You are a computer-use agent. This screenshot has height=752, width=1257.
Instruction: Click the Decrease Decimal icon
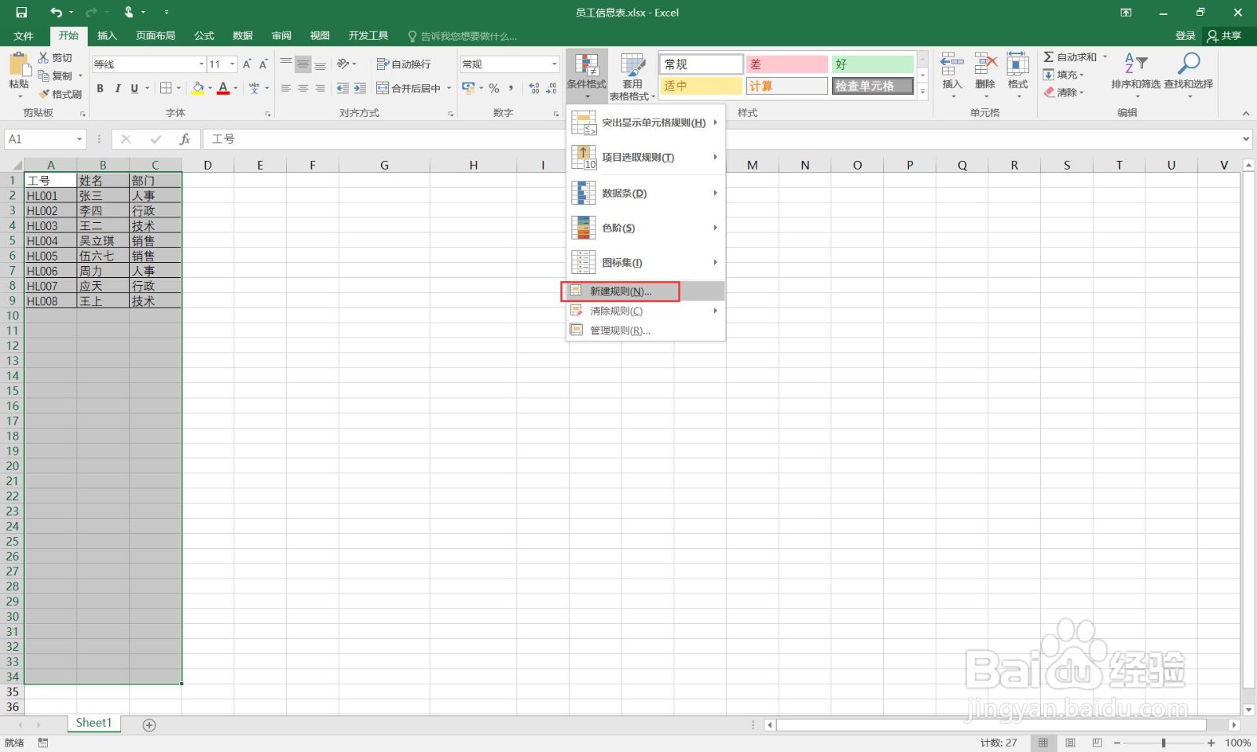point(552,88)
